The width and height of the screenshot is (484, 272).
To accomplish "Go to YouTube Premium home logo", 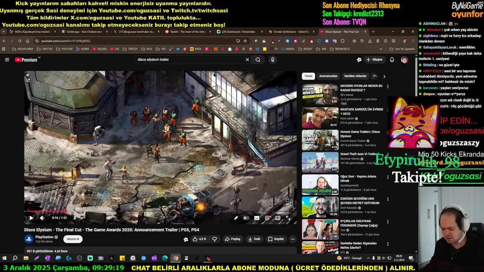I will tap(26, 60).
